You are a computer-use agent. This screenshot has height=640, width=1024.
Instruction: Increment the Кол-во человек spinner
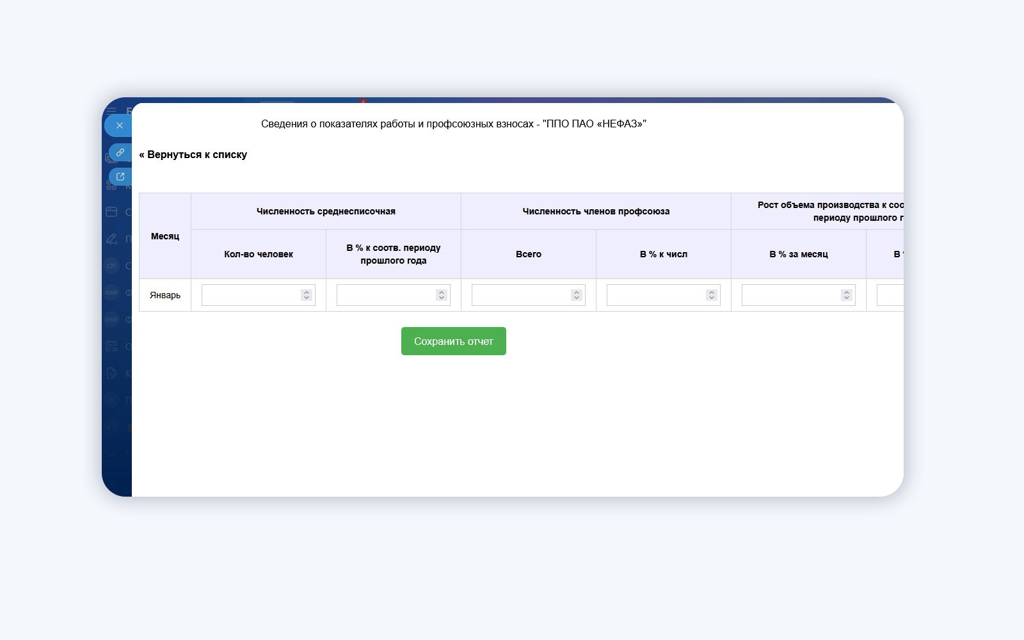coord(307,292)
